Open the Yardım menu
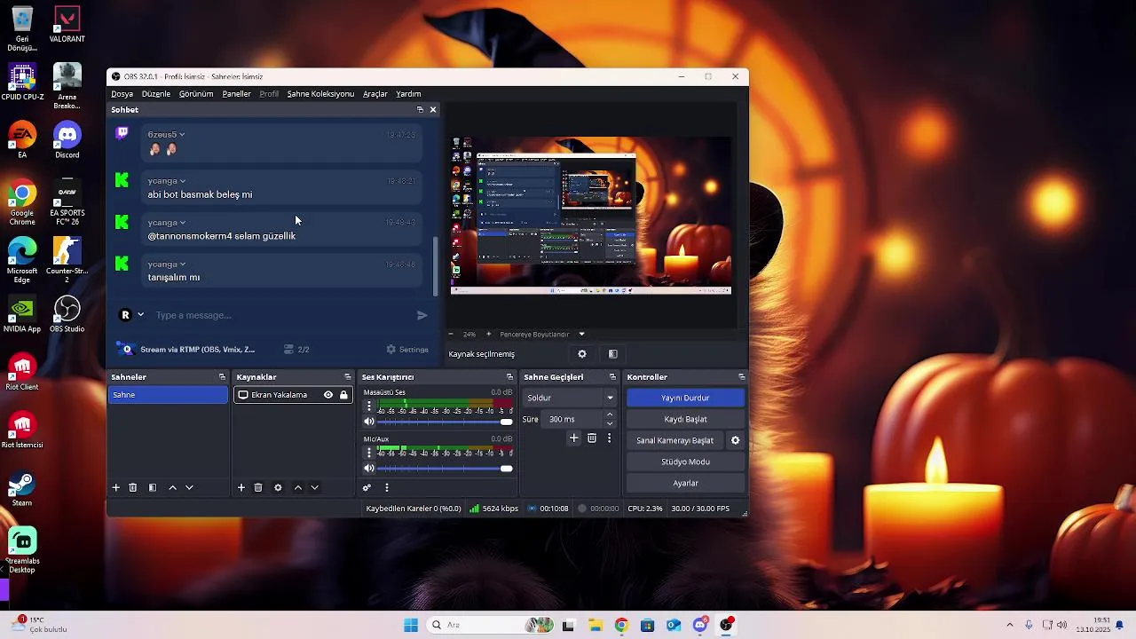 (408, 94)
